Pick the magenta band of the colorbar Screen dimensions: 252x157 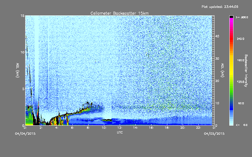pos(231,21)
